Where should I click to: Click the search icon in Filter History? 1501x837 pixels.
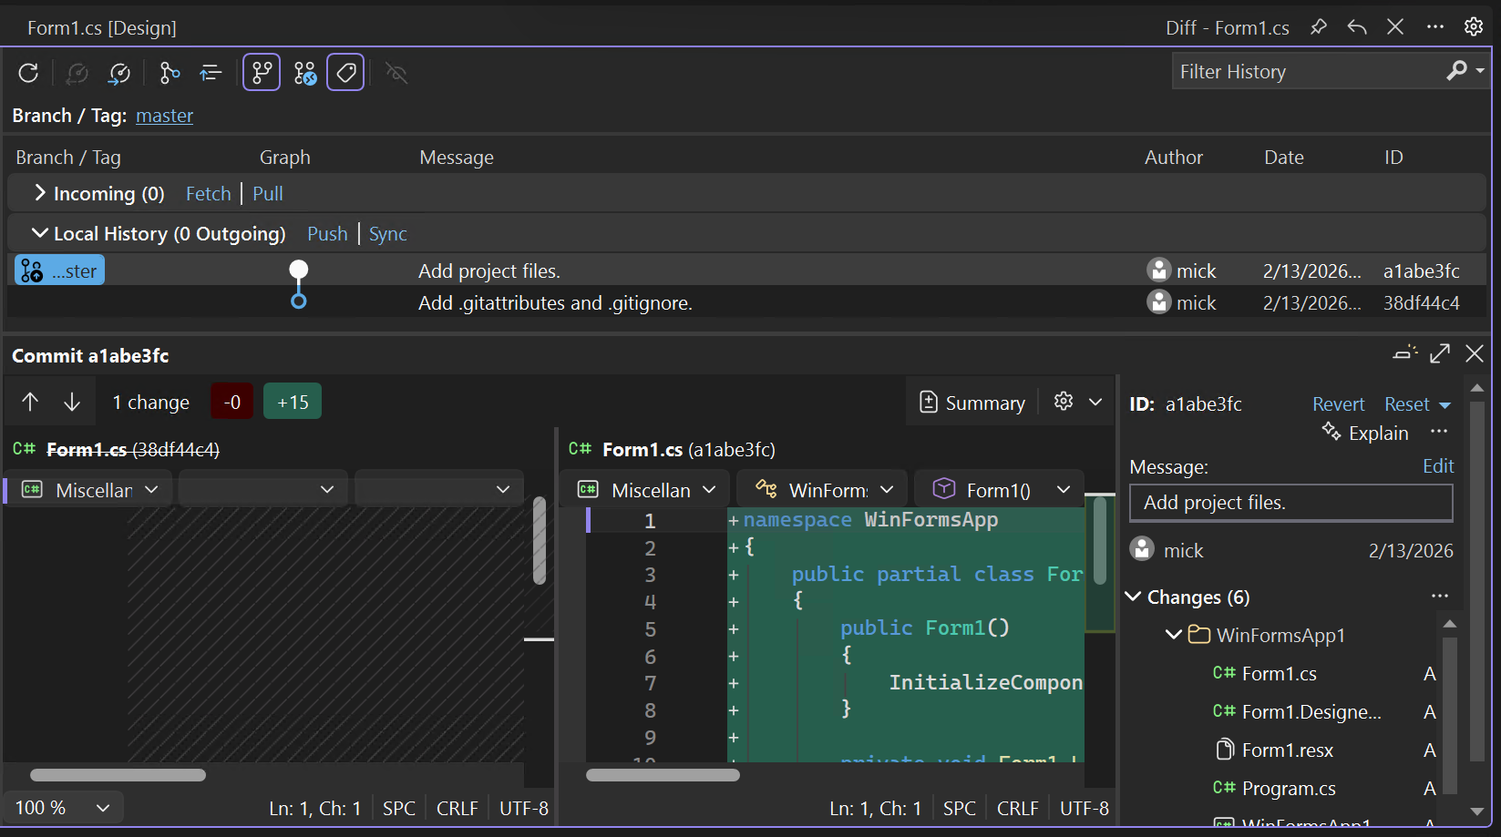[x=1458, y=70]
